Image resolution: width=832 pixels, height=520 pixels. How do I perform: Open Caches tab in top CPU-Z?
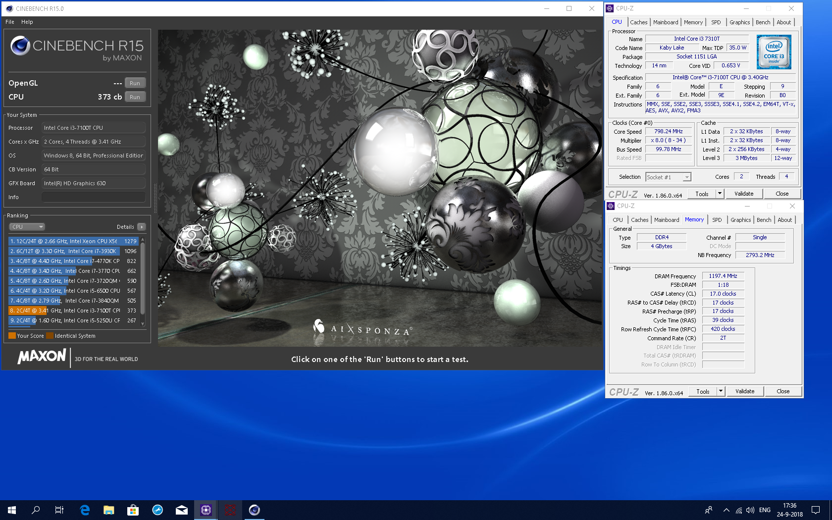(x=638, y=22)
